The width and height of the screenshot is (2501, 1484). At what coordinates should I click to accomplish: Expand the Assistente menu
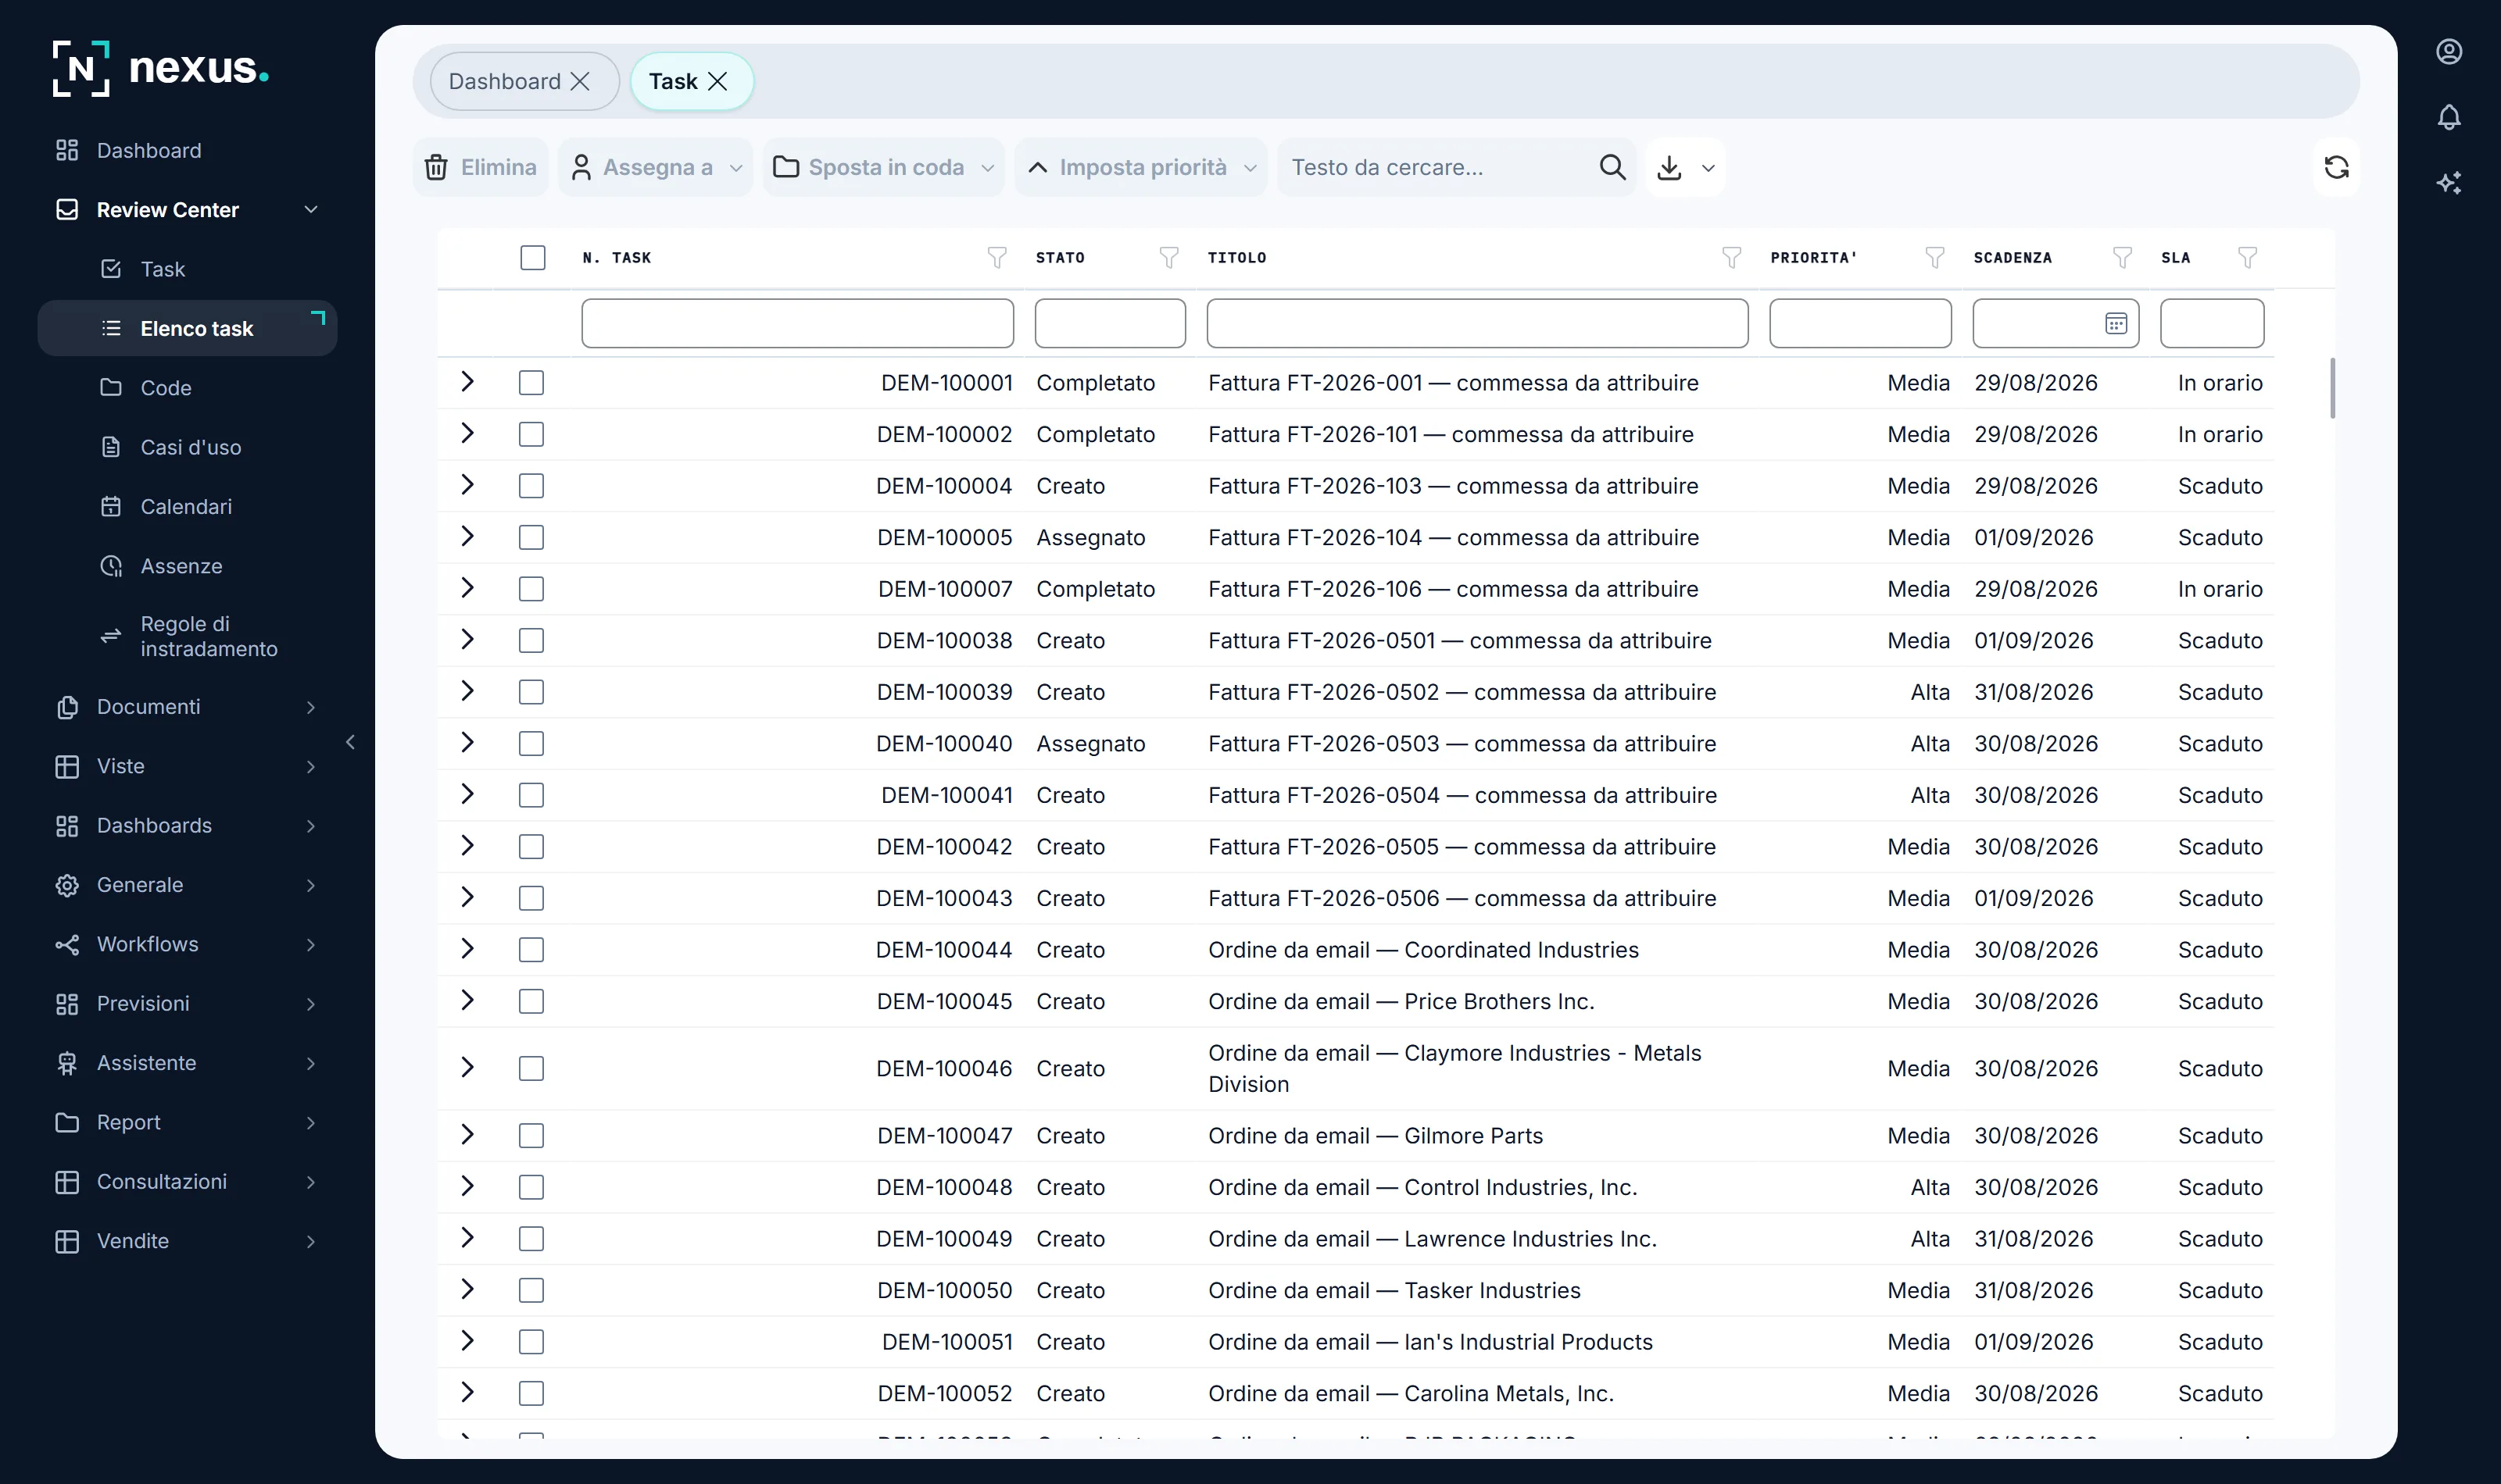310,1064
